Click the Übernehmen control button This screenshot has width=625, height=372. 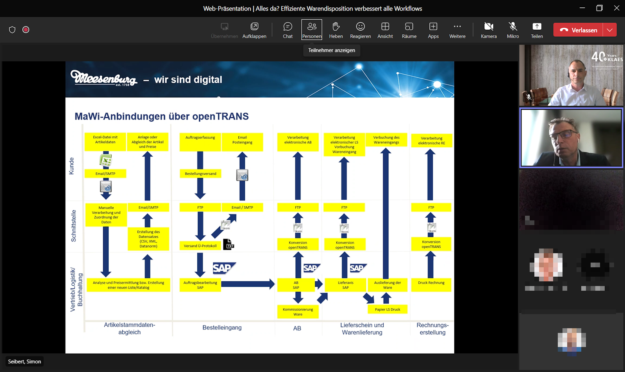pyautogui.click(x=224, y=30)
